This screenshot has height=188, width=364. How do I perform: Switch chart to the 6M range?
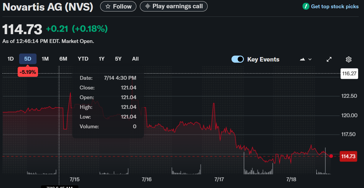click(x=63, y=59)
